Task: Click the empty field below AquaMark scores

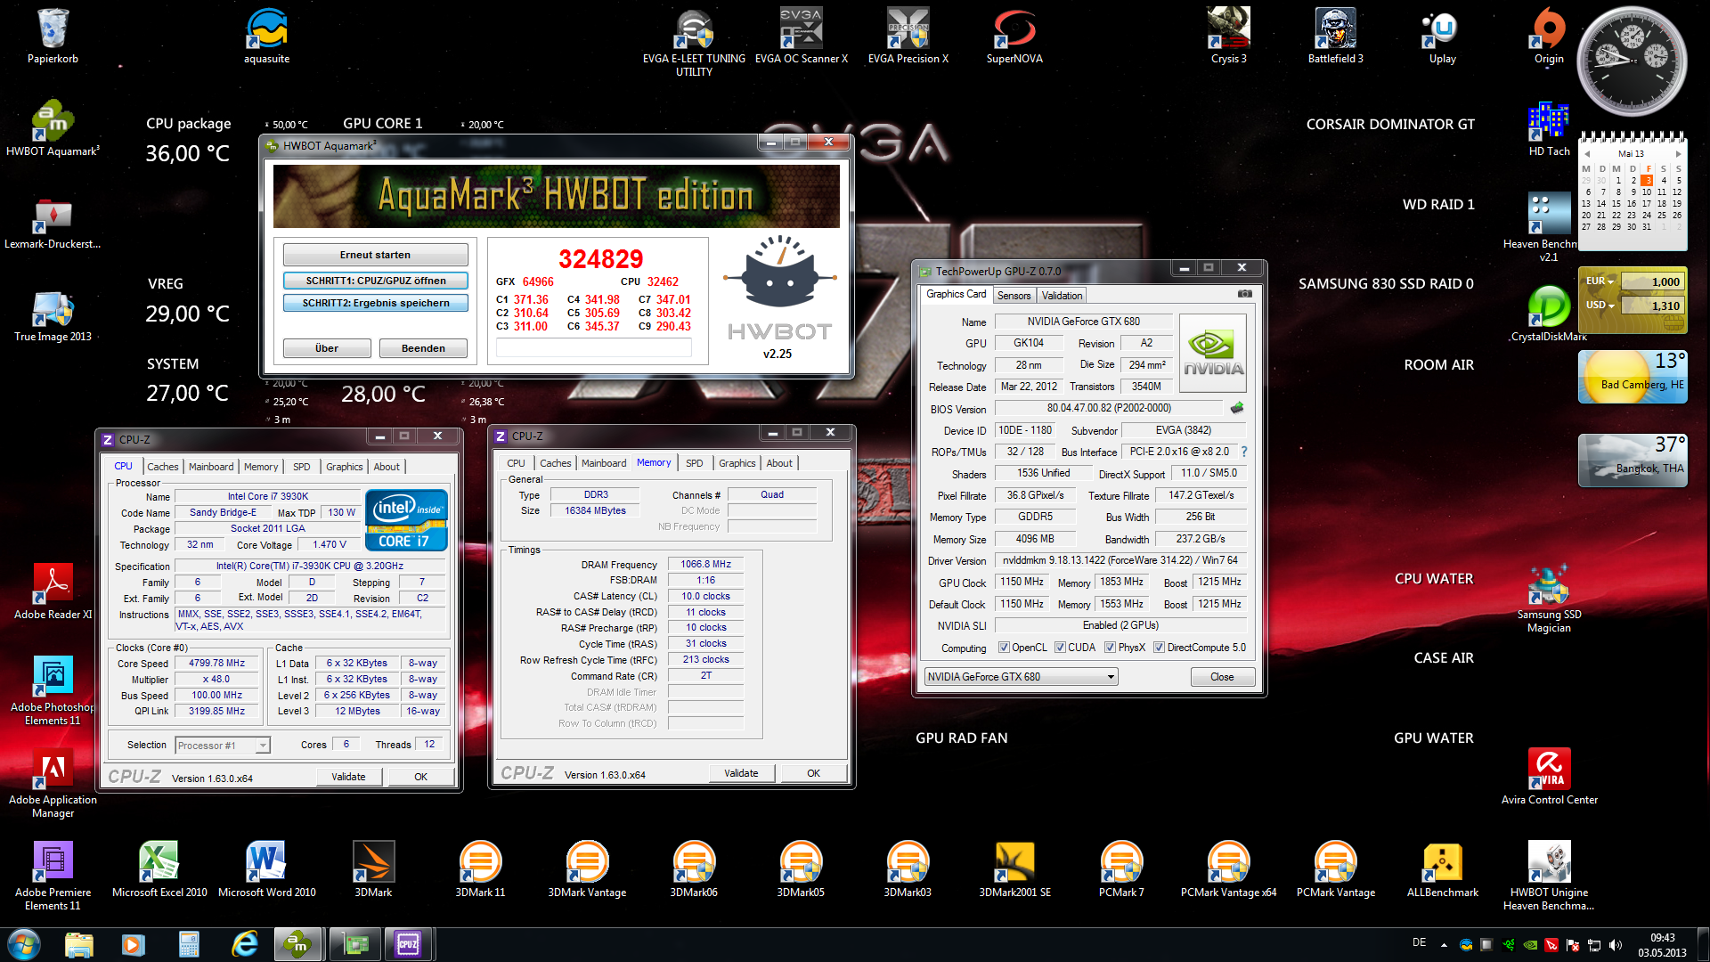Action: click(593, 348)
